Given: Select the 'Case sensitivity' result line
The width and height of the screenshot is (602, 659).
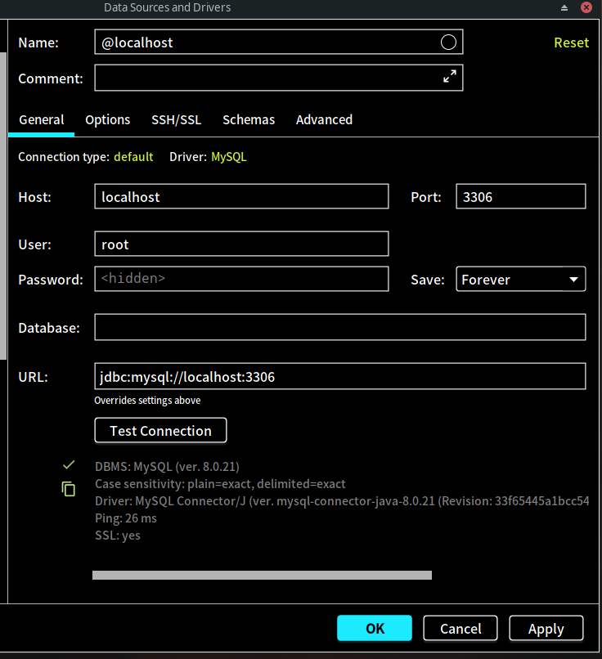Looking at the screenshot, I should pos(220,484).
